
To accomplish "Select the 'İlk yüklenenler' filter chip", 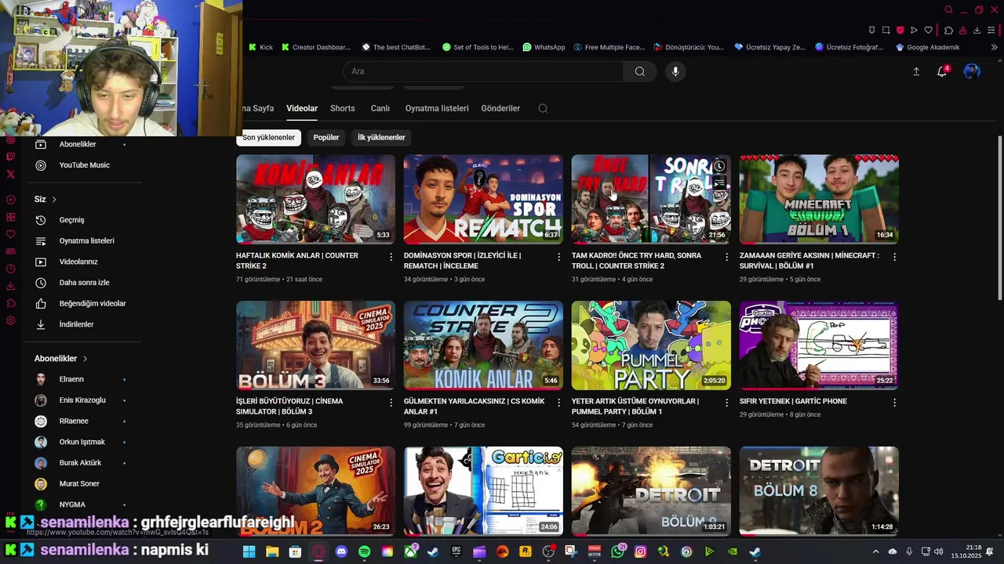I will coord(381,137).
